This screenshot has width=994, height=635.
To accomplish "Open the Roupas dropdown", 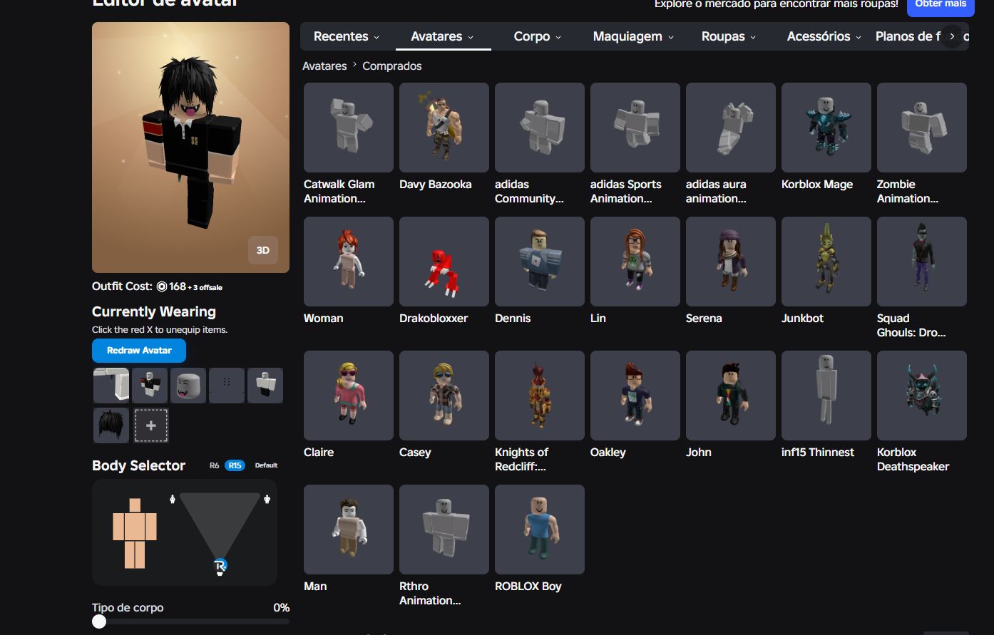I will (729, 36).
